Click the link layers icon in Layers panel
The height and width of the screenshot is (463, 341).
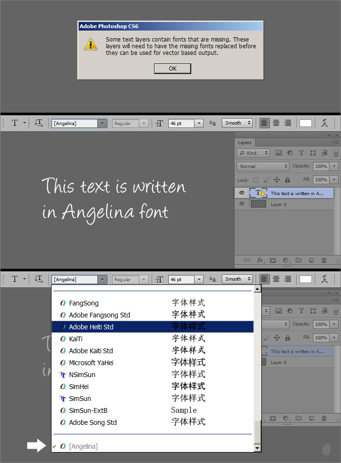point(247,260)
